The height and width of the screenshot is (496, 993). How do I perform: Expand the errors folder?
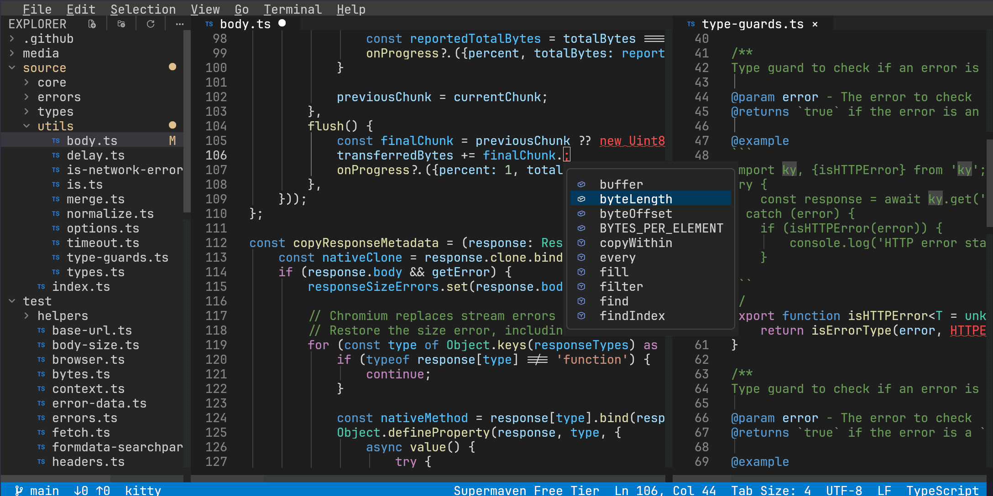(26, 97)
